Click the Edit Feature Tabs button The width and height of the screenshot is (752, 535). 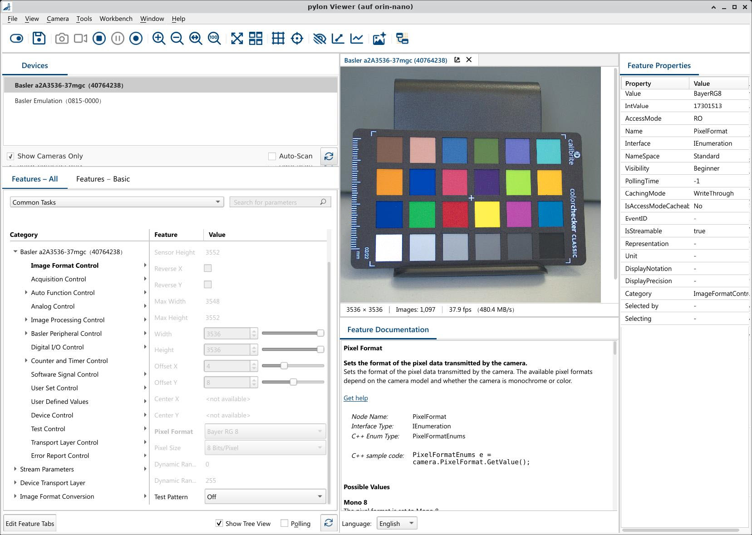pos(29,523)
